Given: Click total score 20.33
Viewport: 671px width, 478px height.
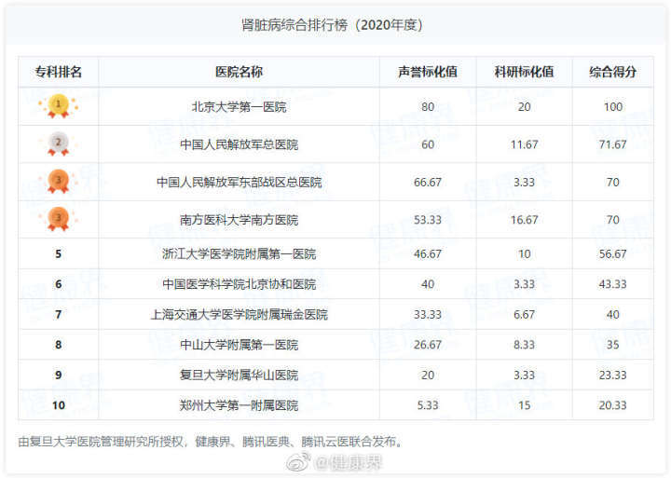Looking at the screenshot, I should click(612, 405).
